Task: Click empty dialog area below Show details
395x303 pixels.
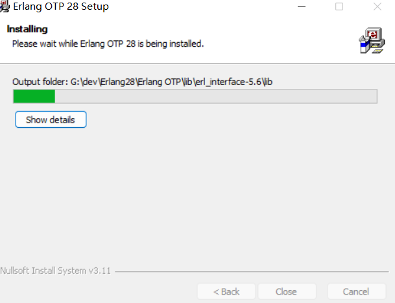Action: [197, 191]
